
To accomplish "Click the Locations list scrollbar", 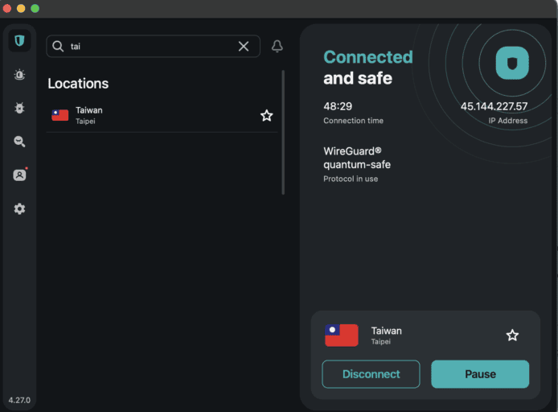I will pyautogui.click(x=283, y=132).
